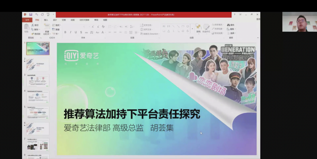Expand Section (节) dropdown
317x159 pixels.
(x=56, y=34)
